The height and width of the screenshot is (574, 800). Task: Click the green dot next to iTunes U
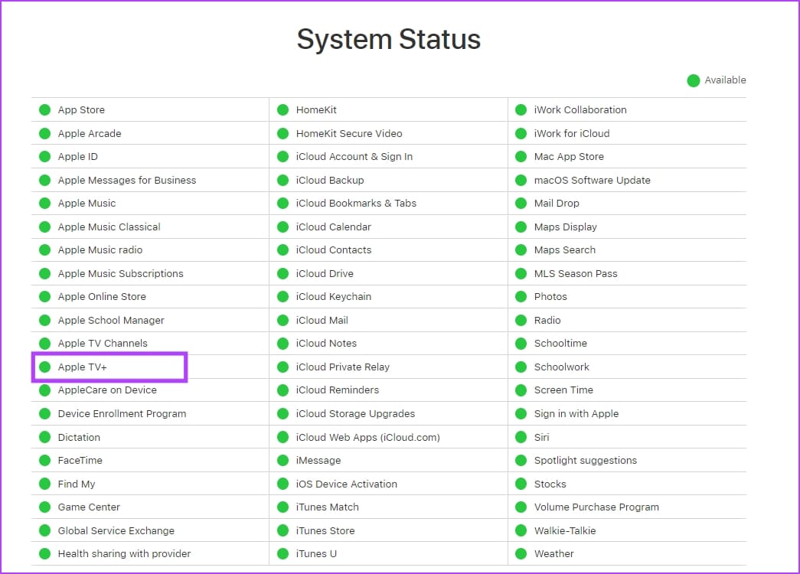[x=283, y=553]
